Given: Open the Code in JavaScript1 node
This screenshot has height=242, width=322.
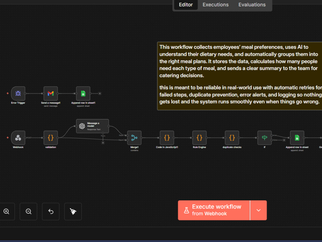Looking at the screenshot, I should (x=167, y=138).
